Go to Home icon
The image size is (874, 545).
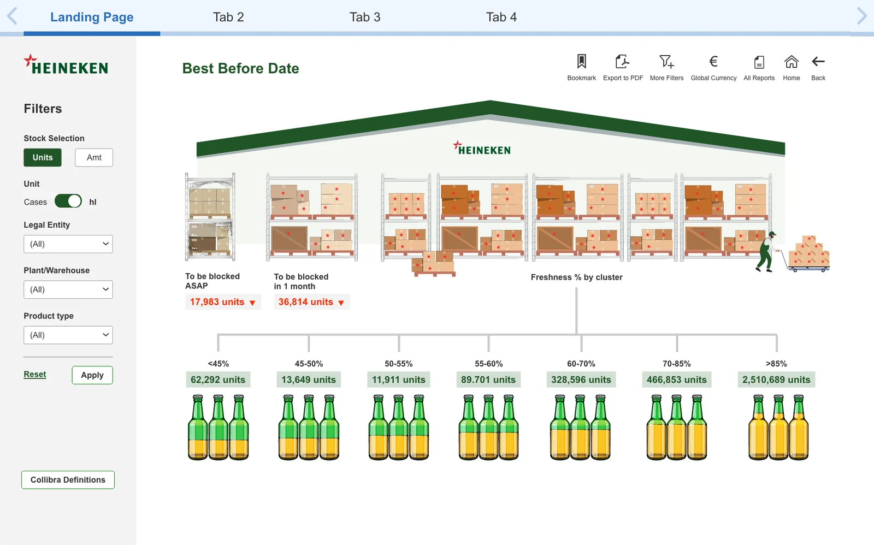pyautogui.click(x=791, y=61)
